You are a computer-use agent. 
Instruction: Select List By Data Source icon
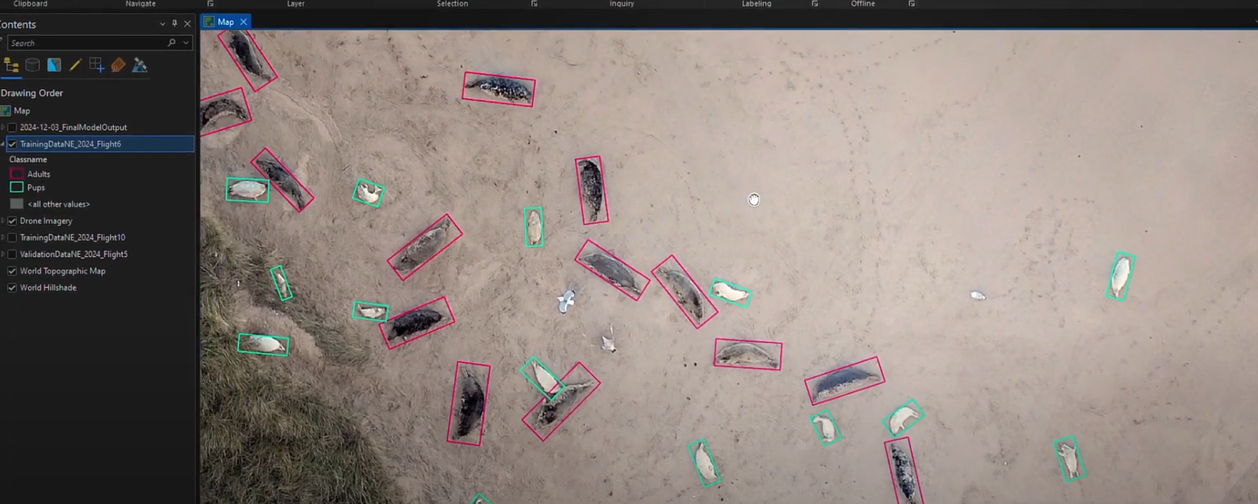coord(32,65)
